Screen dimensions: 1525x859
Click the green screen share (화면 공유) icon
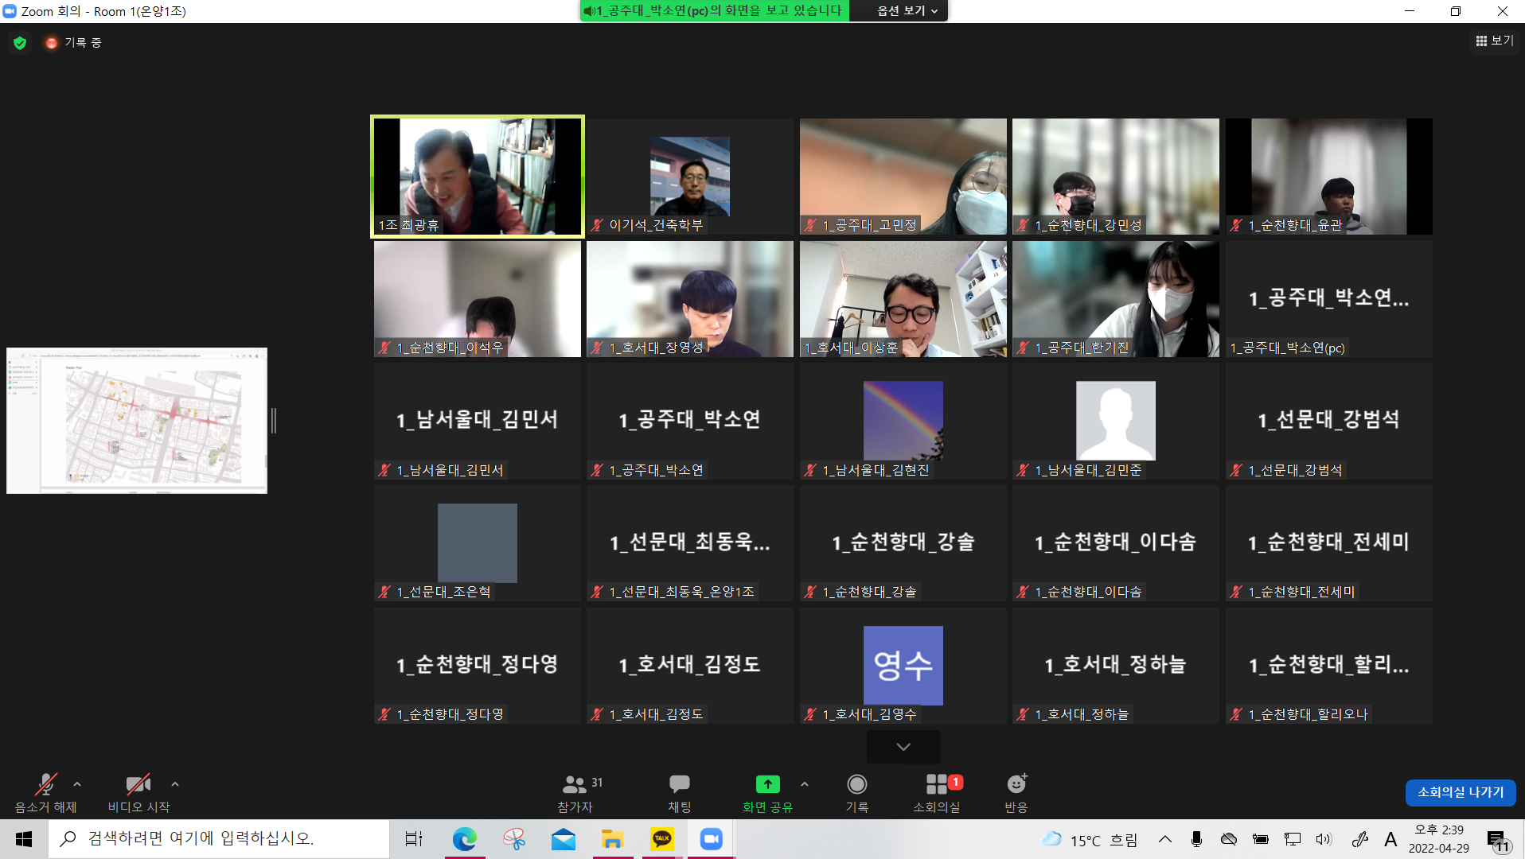point(767,784)
